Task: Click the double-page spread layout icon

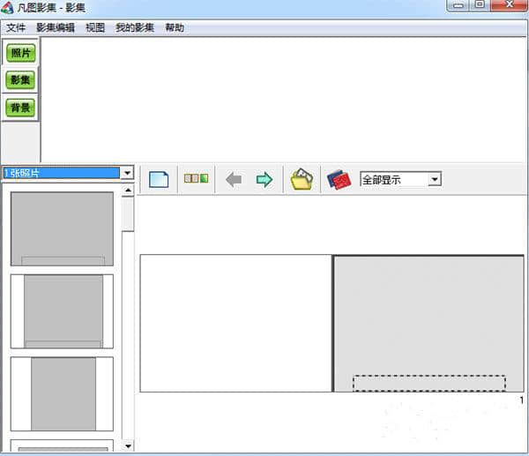Action: pos(196,179)
